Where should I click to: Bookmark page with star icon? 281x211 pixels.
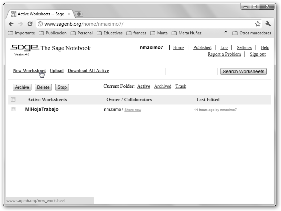(x=257, y=24)
